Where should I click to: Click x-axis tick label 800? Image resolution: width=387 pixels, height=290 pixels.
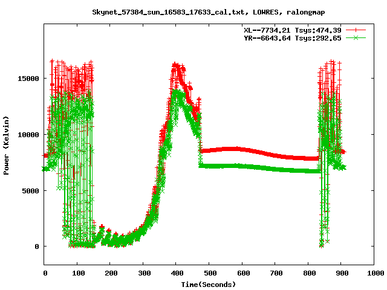(x=310, y=273)
